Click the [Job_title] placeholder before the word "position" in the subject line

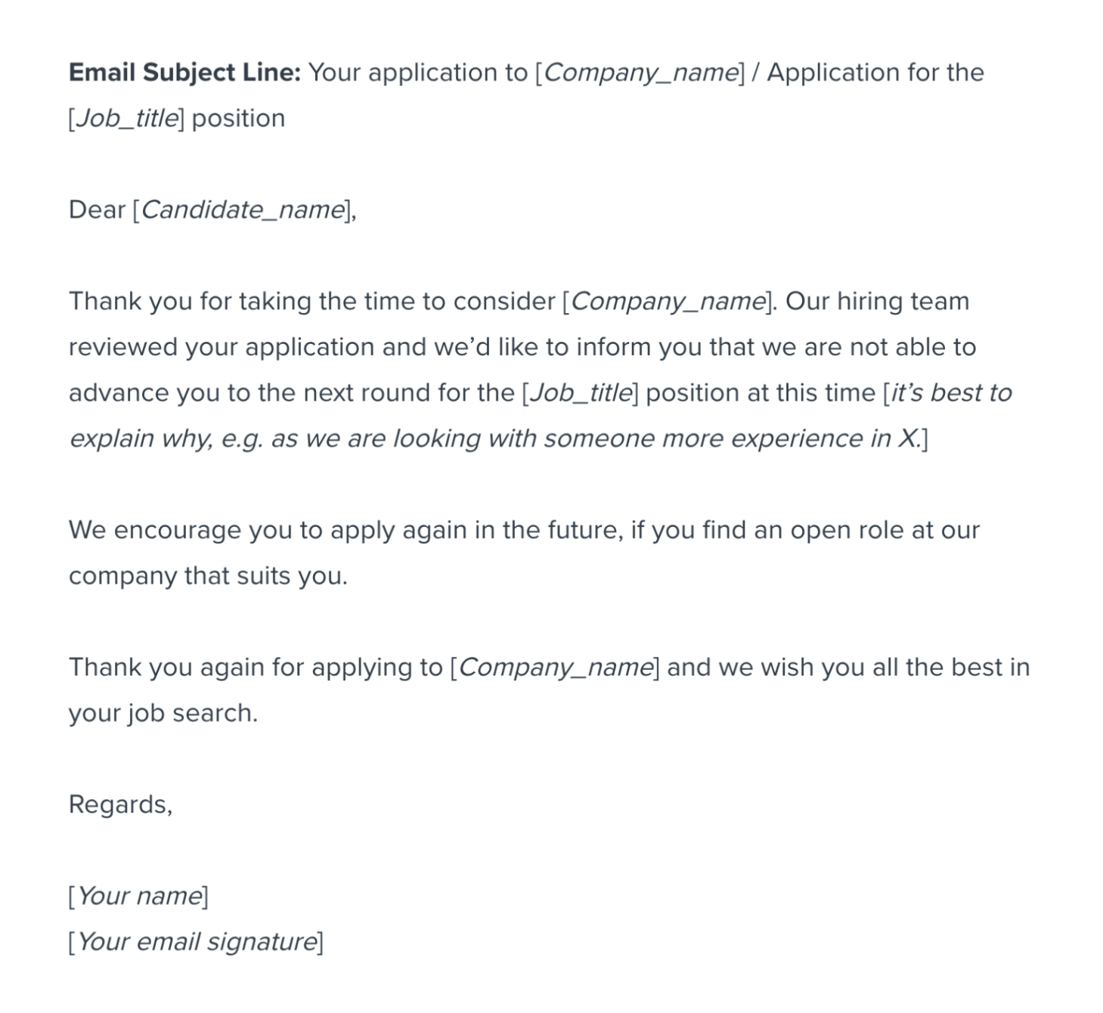tap(125, 119)
